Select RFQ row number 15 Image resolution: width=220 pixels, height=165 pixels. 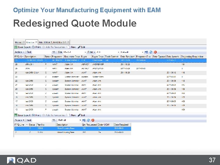point(110,110)
